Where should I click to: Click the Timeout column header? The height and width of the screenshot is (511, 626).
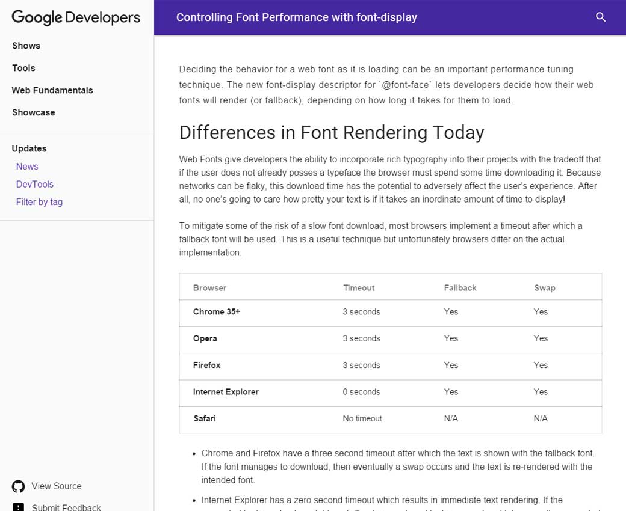pos(359,288)
